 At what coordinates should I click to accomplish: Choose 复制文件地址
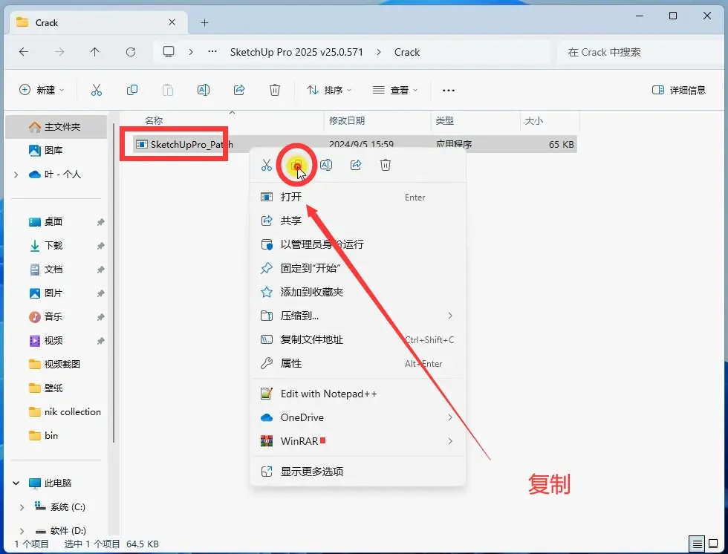pos(357,339)
